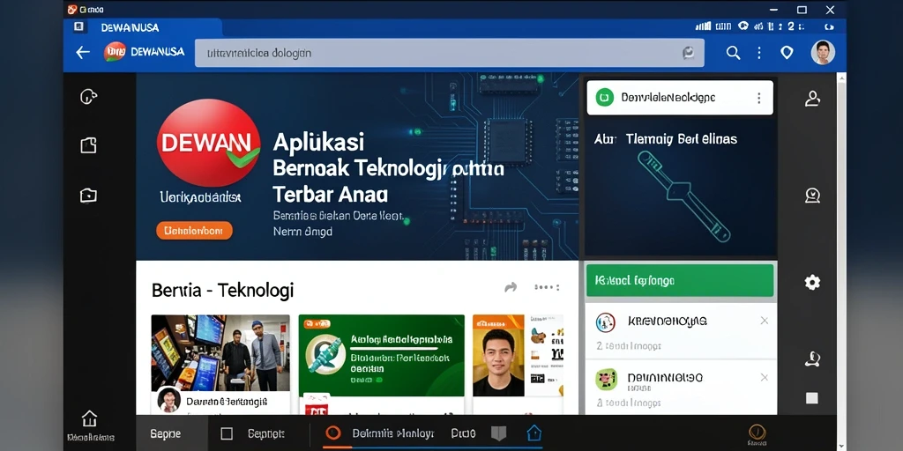Open the green avatar of second list item

(606, 380)
